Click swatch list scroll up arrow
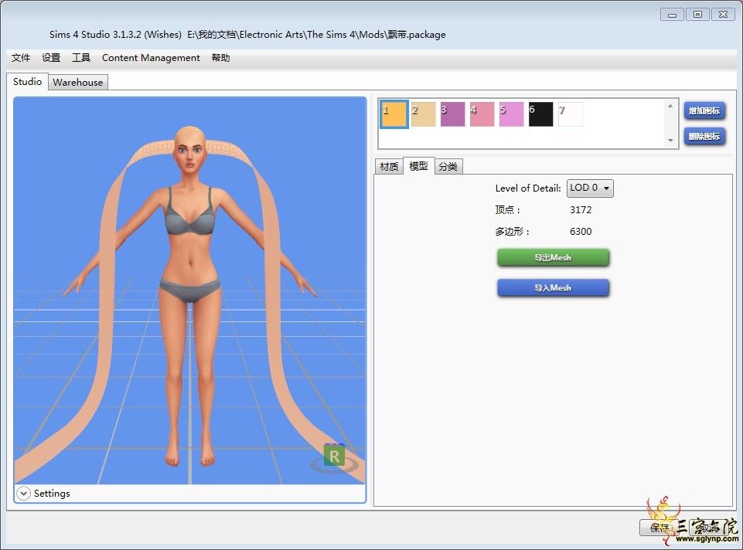The image size is (743, 550). point(670,106)
